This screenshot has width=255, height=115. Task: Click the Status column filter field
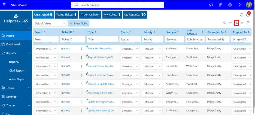pyautogui.click(x=130, y=39)
